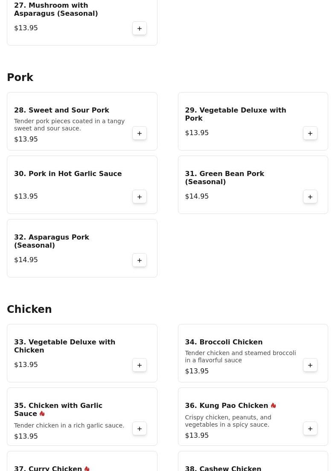Add Asparagus Pork to order
The width and height of the screenshot is (335, 471).
click(x=140, y=260)
